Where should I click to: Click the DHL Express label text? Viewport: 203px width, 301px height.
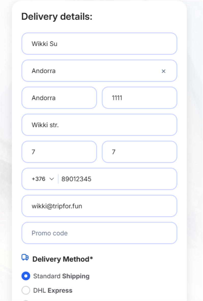click(x=53, y=290)
